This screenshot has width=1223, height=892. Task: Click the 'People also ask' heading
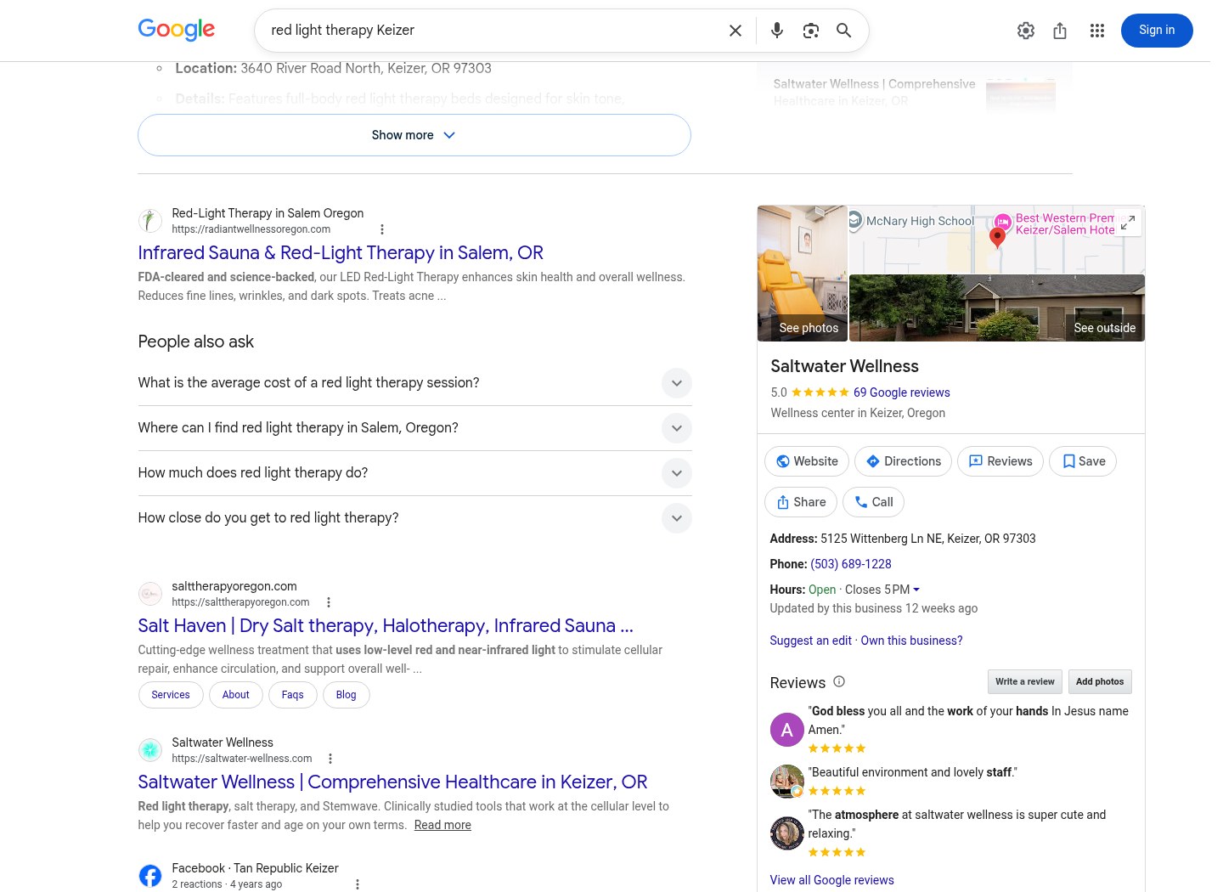click(196, 342)
